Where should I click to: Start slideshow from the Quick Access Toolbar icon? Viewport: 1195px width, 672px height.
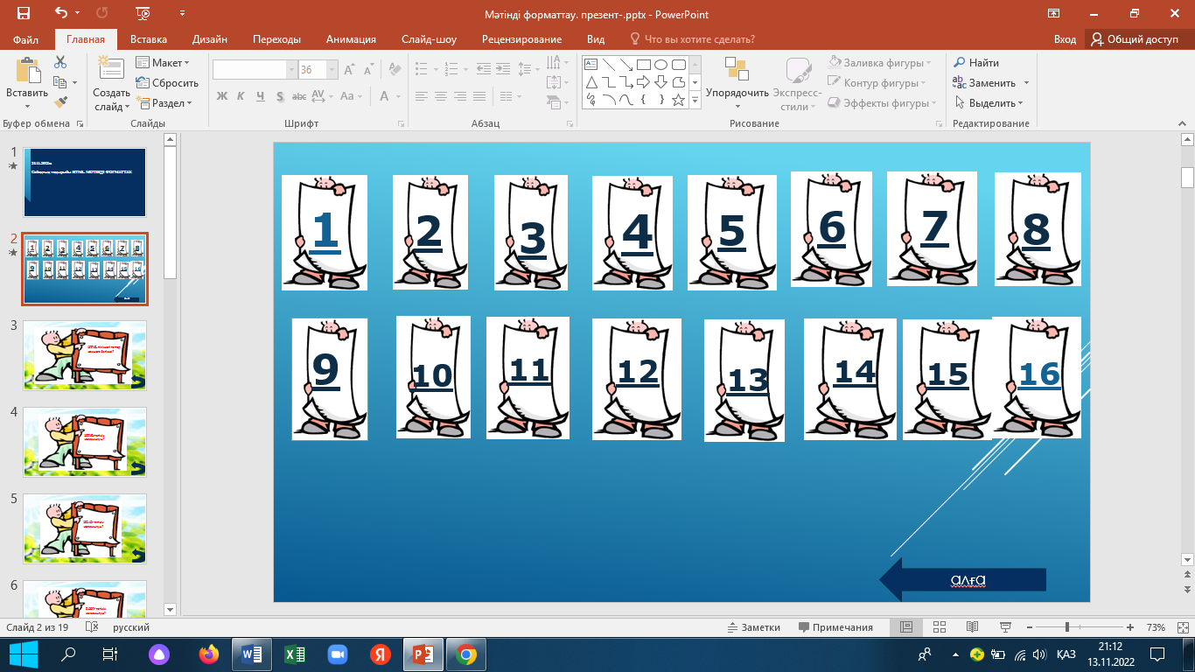click(x=143, y=14)
